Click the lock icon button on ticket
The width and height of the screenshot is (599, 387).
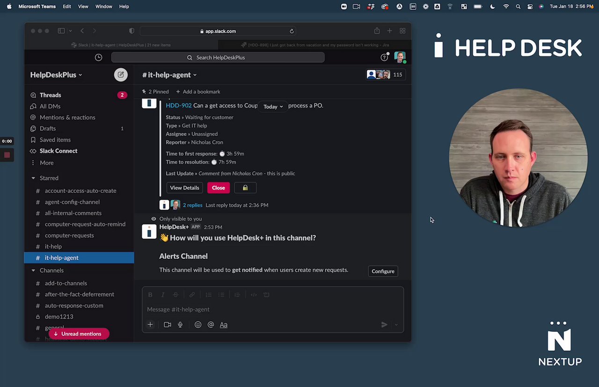(x=245, y=188)
